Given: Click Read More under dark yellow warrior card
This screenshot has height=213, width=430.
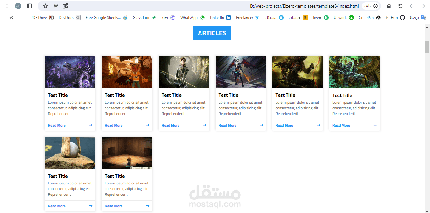Looking at the screenshot, I should tap(284, 125).
